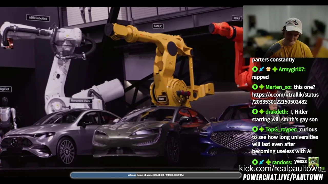Click the Kick badge next to Armygirl07
This screenshot has height=184, width=328.
coord(255,69)
